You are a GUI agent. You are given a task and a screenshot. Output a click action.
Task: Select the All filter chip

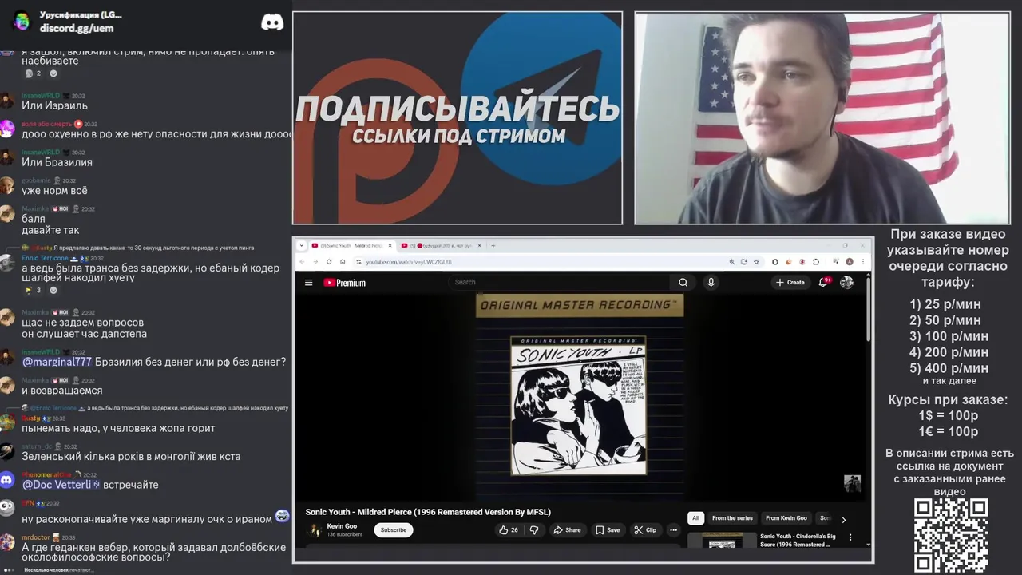click(695, 518)
